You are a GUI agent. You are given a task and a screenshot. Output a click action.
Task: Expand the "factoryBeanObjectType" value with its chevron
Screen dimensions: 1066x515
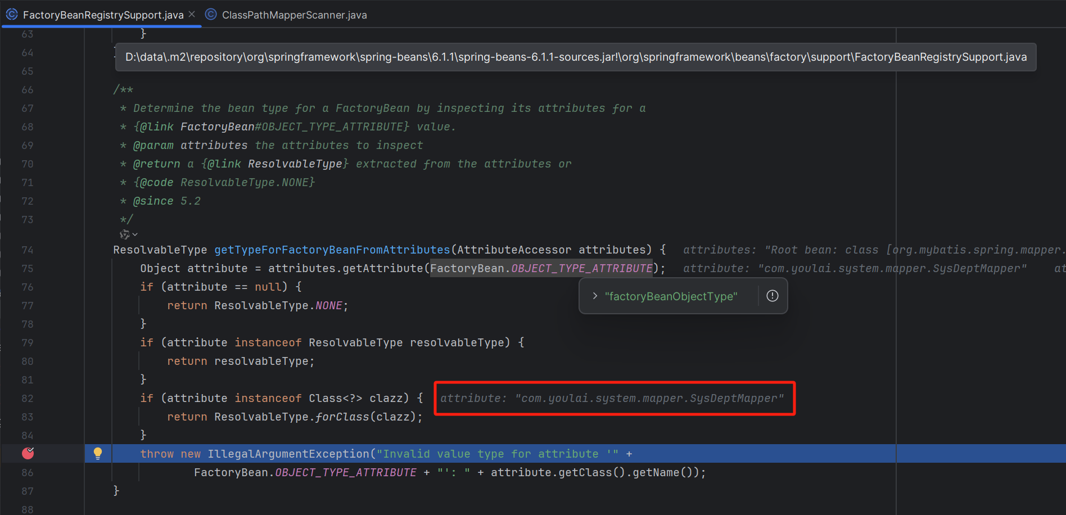coord(595,296)
